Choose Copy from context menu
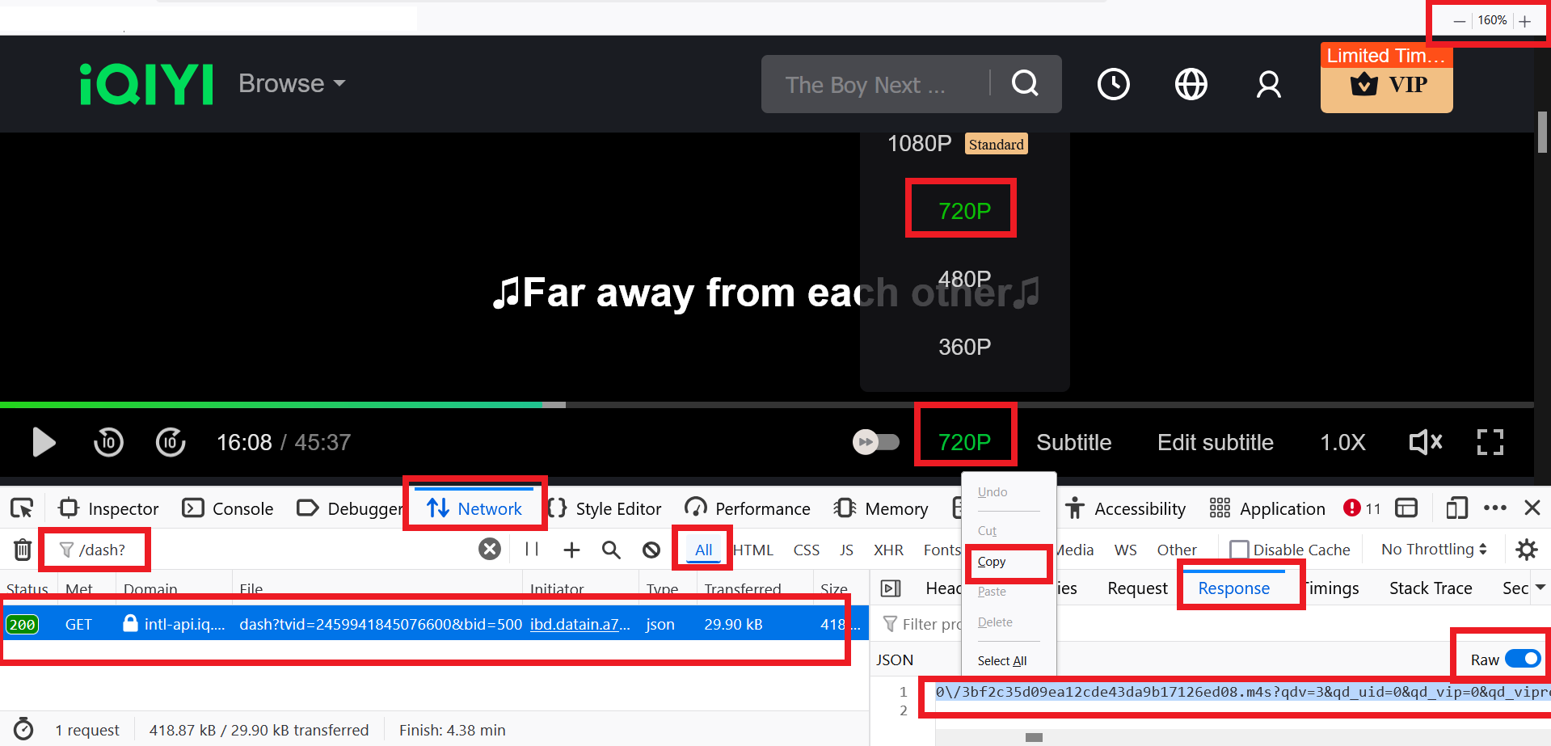This screenshot has width=1551, height=746. tap(992, 562)
